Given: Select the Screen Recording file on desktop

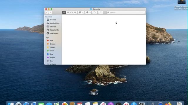Looking at the screenshot, I should tap(182, 5).
